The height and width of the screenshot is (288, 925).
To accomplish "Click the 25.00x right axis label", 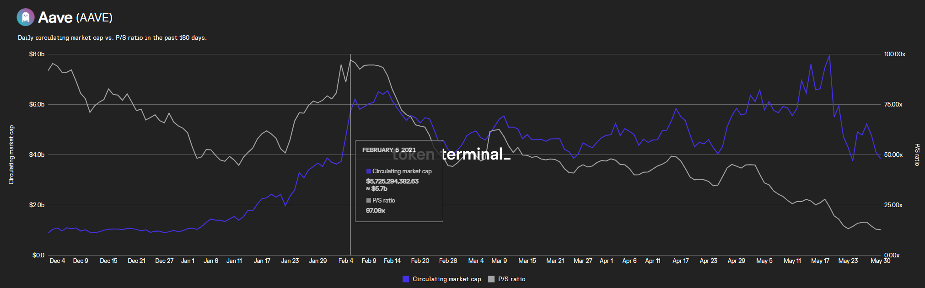I will [x=893, y=205].
